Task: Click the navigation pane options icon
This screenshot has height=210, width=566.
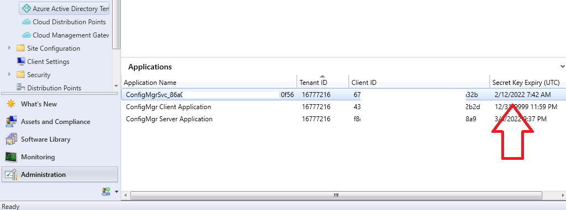Action: click(106, 192)
